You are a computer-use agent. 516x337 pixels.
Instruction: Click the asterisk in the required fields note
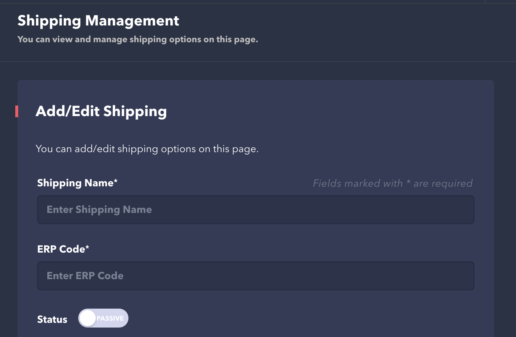[x=408, y=182]
